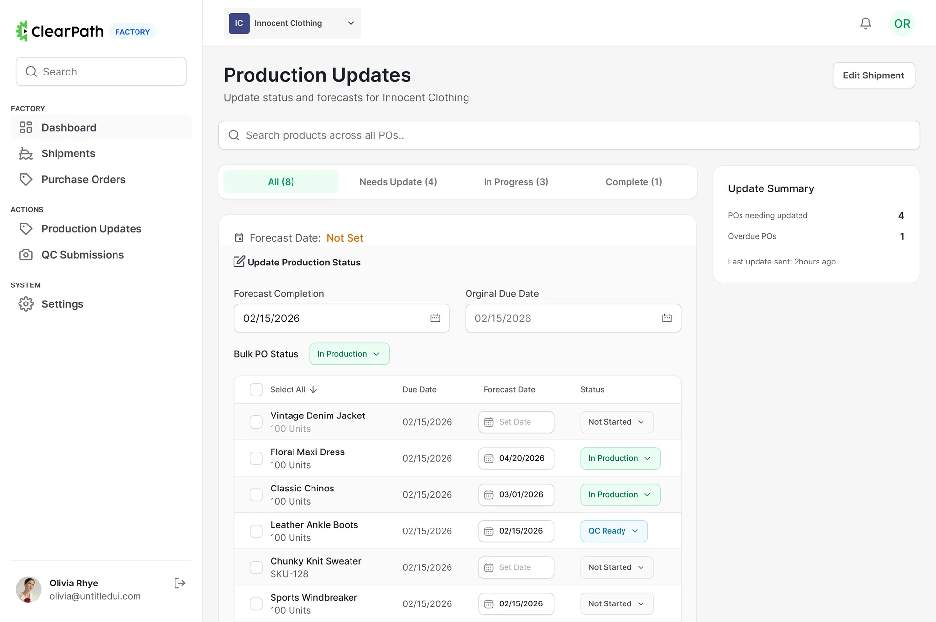The width and height of the screenshot is (936, 622).
Task: Click the sidebar Search field
Action: point(101,72)
